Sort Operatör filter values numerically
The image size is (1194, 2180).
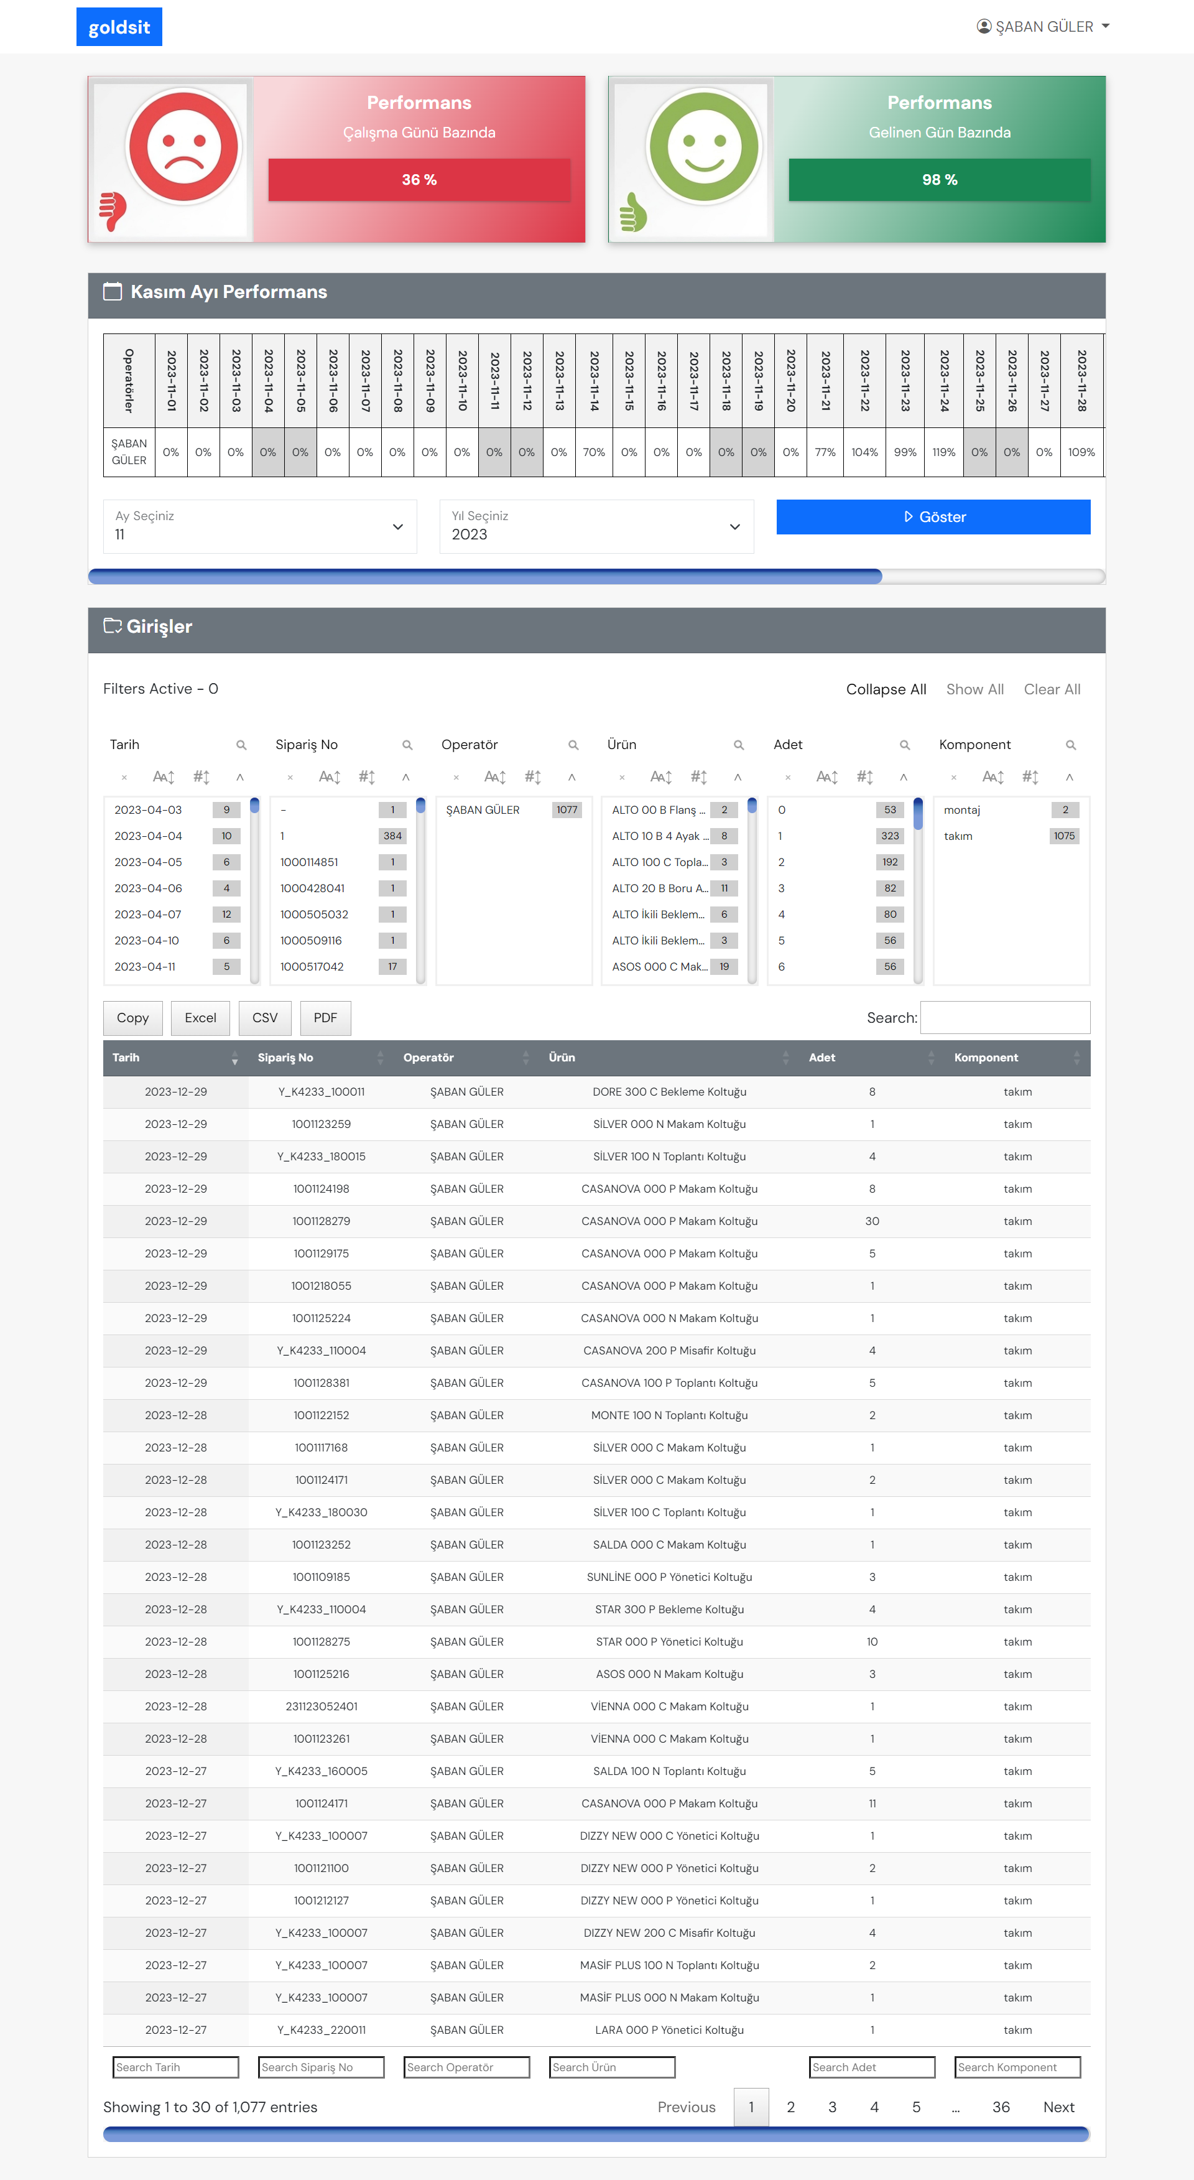point(533,776)
